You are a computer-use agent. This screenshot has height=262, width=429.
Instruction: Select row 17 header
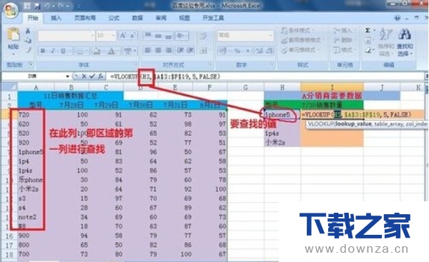pos(9,245)
